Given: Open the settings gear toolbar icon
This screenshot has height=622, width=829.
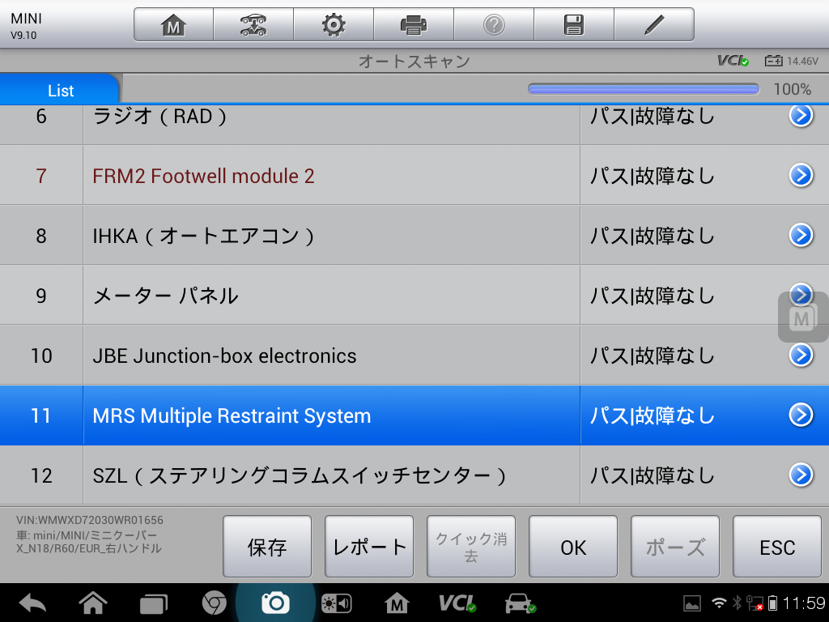Looking at the screenshot, I should (x=334, y=24).
